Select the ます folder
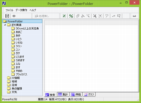This screenshot has width=141, height=103. pyautogui.click(x=18, y=67)
